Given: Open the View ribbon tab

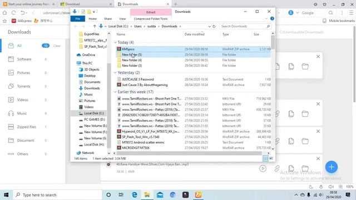Looking at the screenshot, I should click(x=122, y=18).
